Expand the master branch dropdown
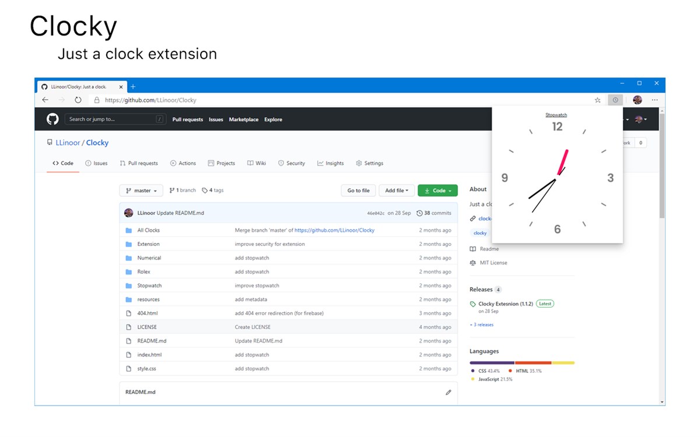 point(141,191)
